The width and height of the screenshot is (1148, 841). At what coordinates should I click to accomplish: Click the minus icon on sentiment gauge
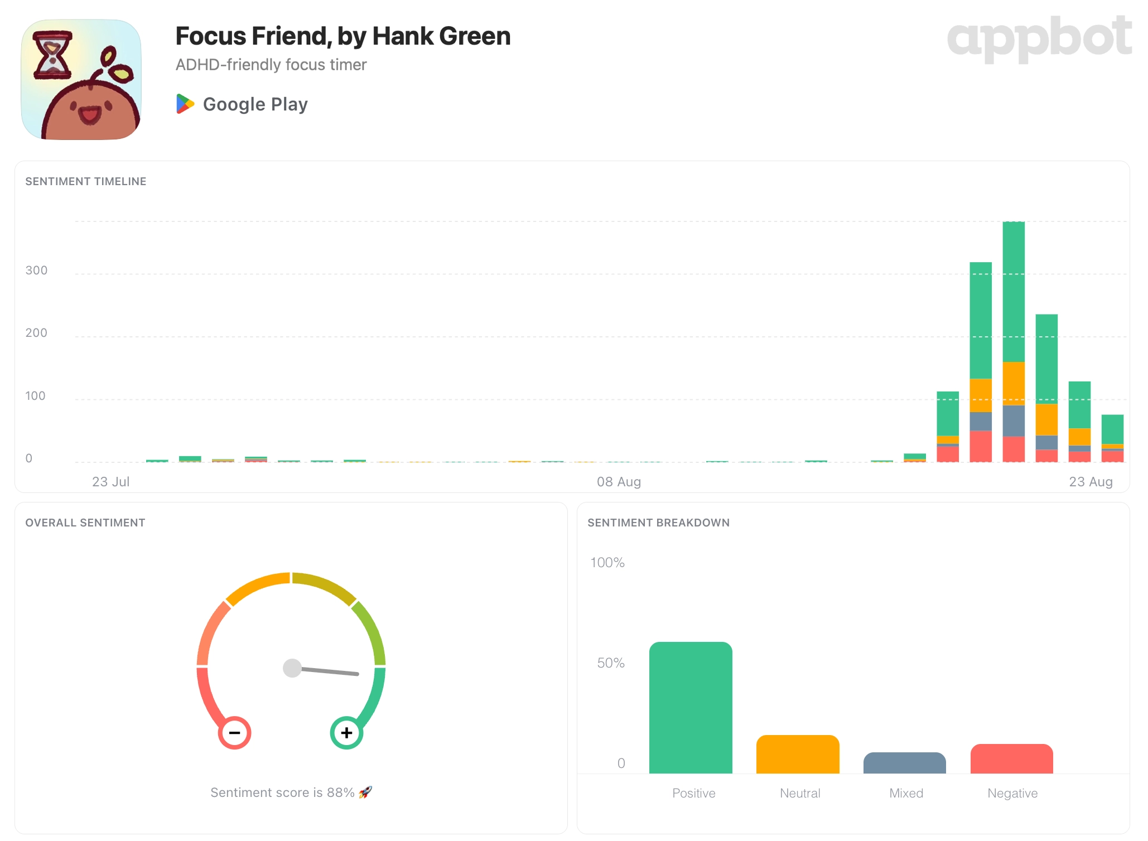click(234, 732)
